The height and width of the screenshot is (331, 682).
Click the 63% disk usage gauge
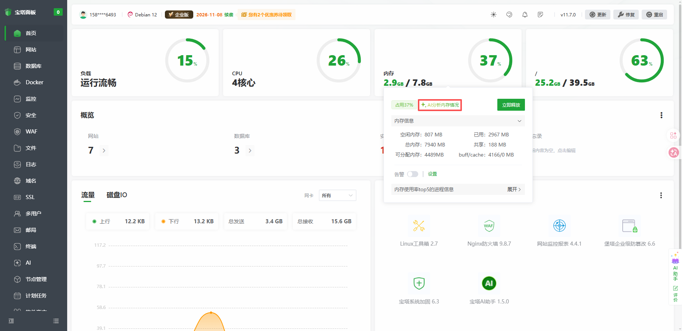pos(641,60)
